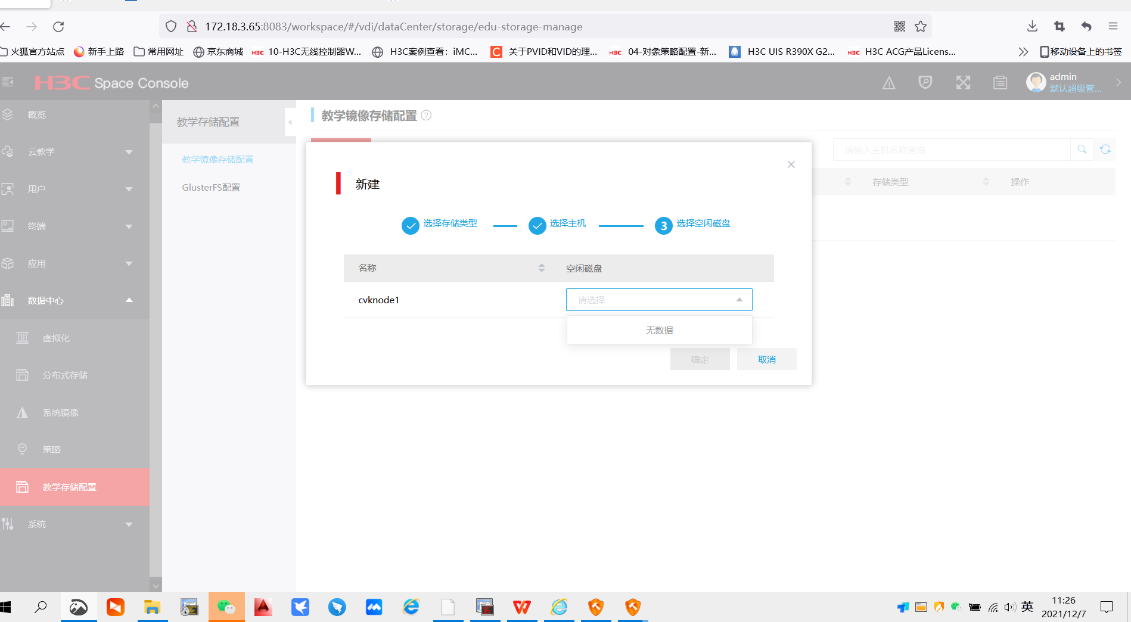Image resolution: width=1131 pixels, height=622 pixels.
Task: Open the 关于PVID和VID的理 bookmark
Action: point(543,52)
